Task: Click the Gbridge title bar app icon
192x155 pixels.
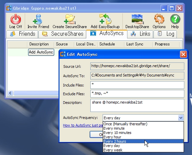Action: point(9,8)
